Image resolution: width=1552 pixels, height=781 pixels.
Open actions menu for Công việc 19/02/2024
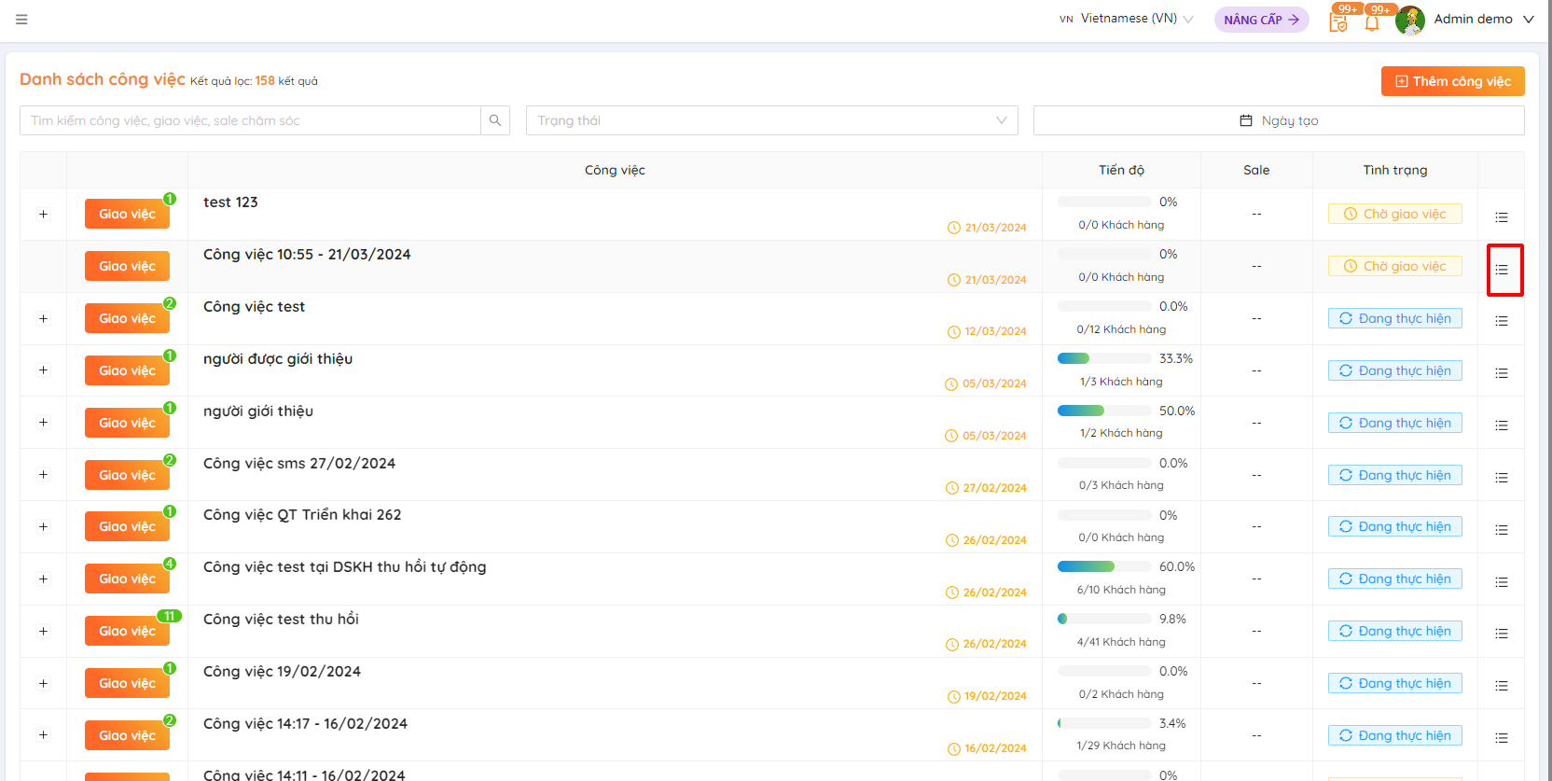(1502, 686)
